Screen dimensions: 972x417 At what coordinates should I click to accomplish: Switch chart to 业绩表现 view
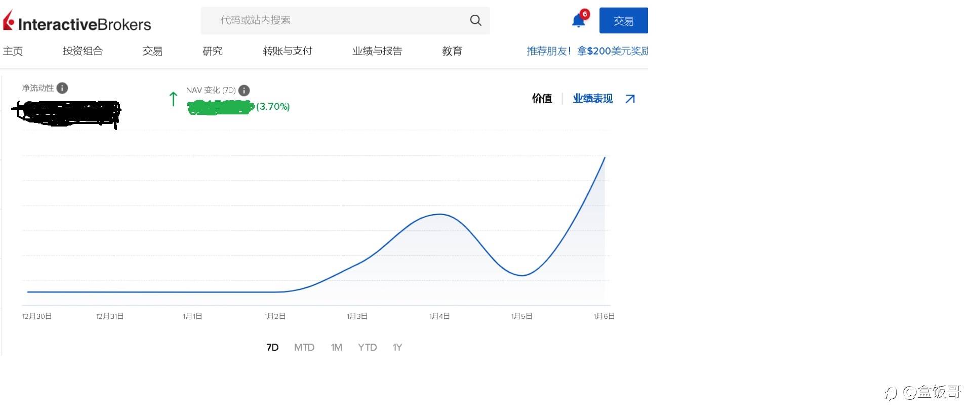[x=592, y=99]
